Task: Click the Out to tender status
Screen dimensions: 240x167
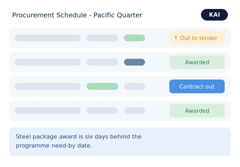Action: [x=197, y=38]
